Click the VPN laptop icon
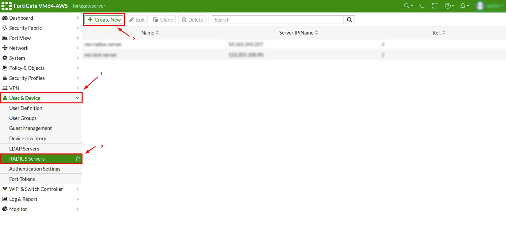This screenshot has height=231, width=506. pos(5,88)
